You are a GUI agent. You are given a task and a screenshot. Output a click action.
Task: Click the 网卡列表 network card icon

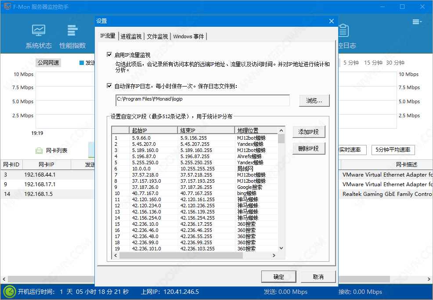(39, 151)
